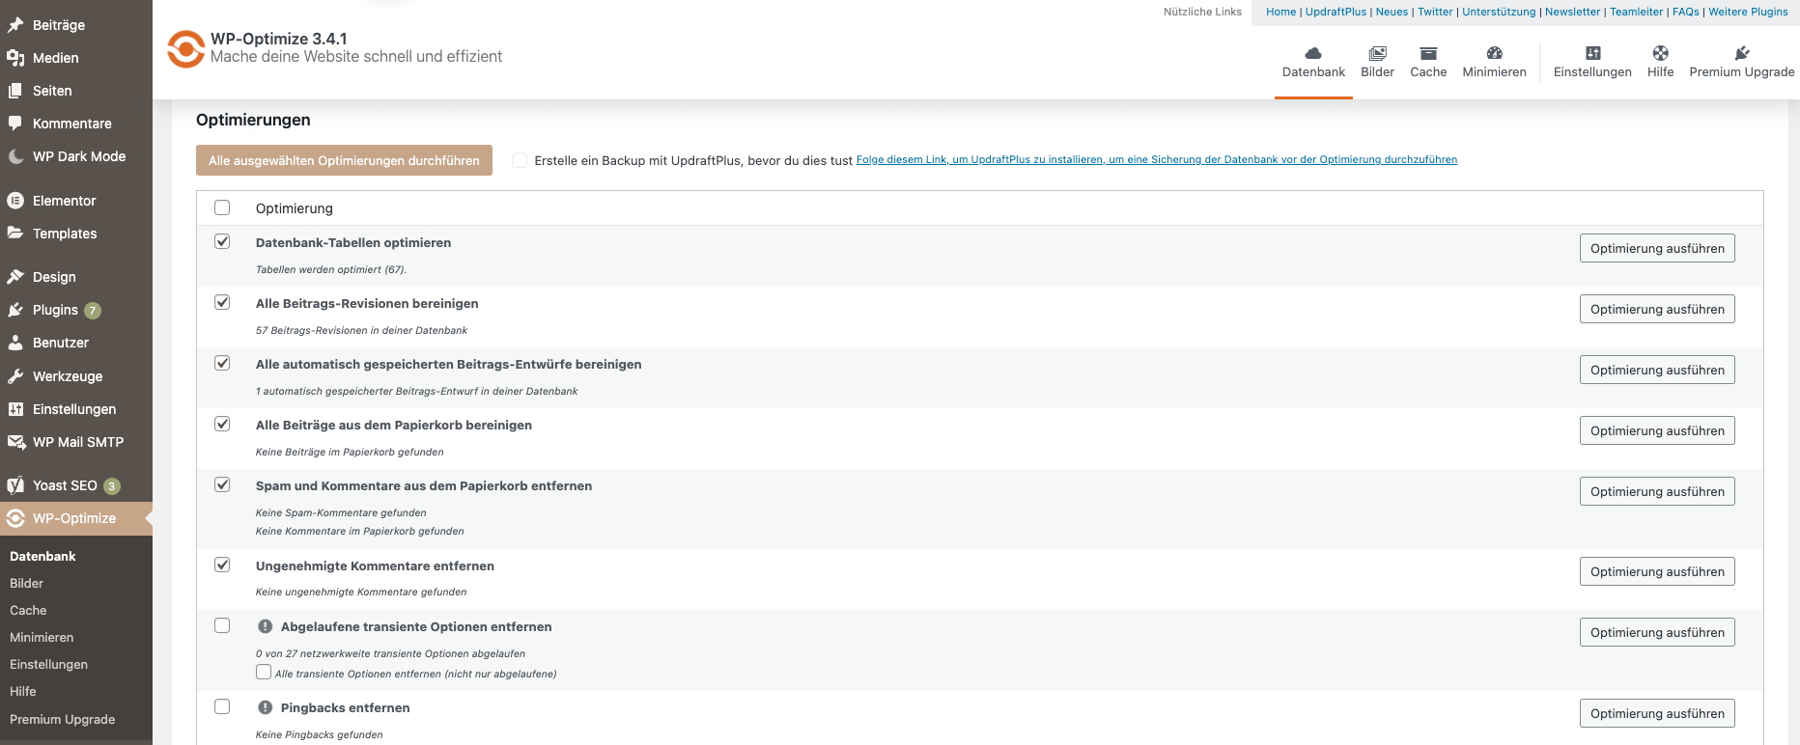Open the Cache archive icon tab

pyautogui.click(x=1428, y=54)
